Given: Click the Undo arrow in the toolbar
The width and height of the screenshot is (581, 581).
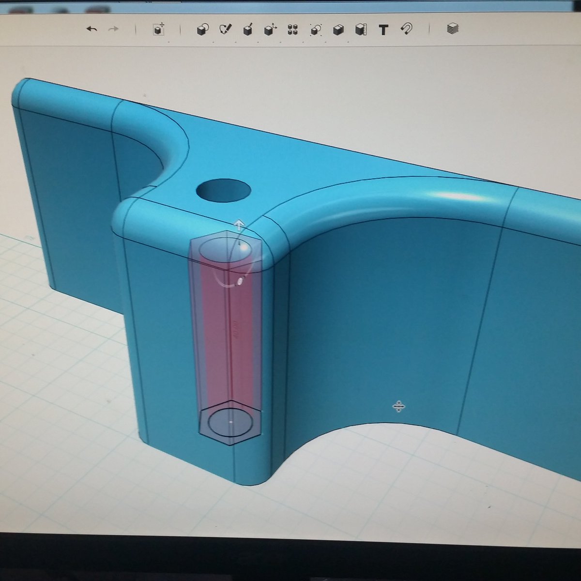Looking at the screenshot, I should click(92, 30).
